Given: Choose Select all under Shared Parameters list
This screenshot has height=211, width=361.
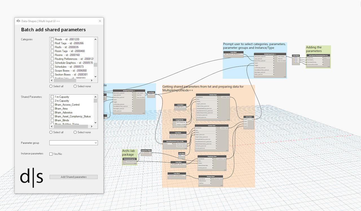Looking at the screenshot, I should coord(56,132).
